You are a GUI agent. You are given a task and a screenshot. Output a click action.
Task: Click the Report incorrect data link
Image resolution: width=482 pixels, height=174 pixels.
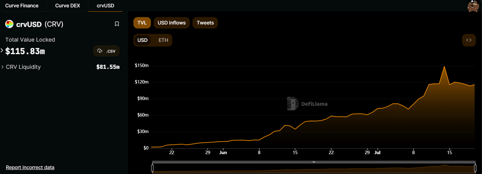coord(30,167)
